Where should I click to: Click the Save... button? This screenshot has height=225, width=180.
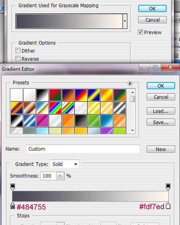tap(161, 122)
